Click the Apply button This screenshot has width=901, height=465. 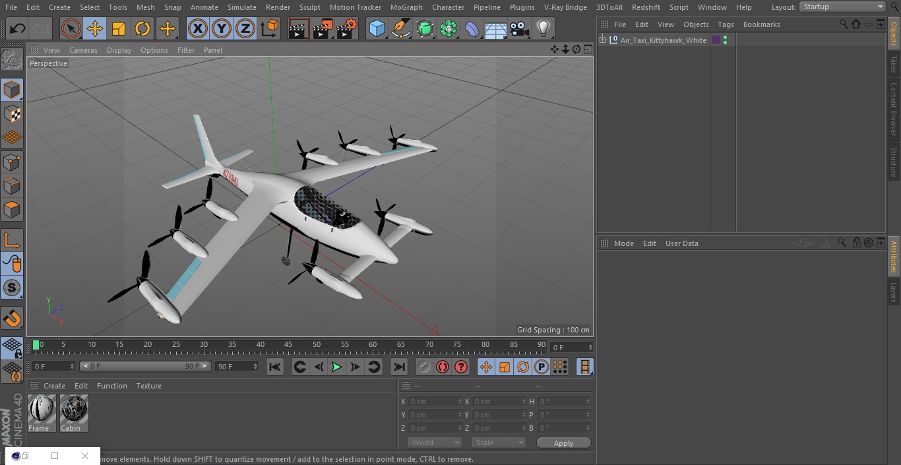point(563,443)
